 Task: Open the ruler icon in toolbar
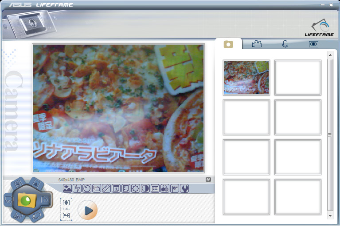coord(106,188)
